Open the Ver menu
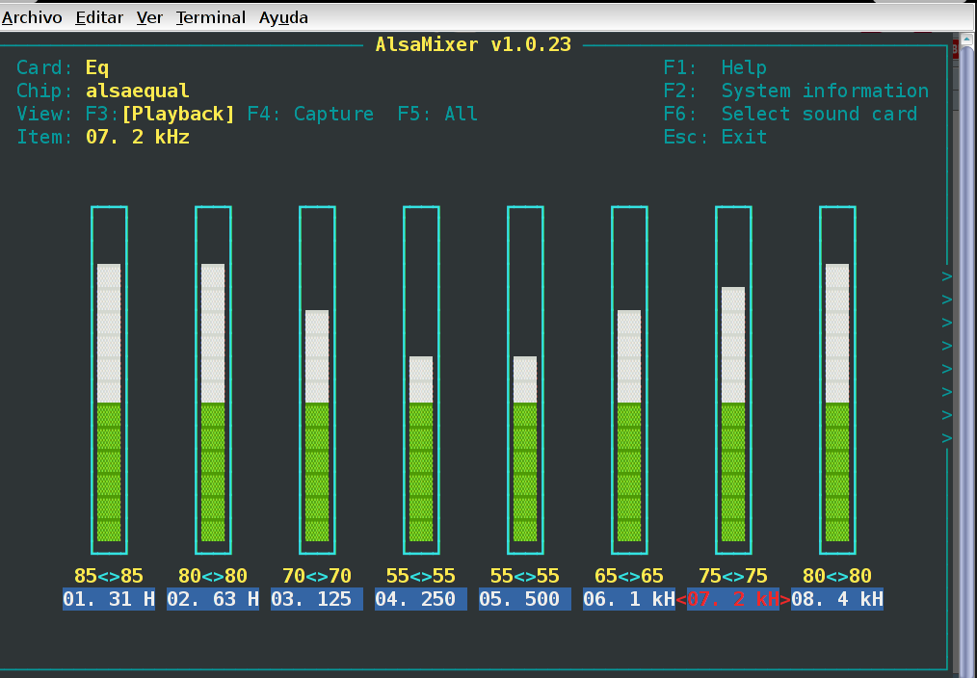977x678 pixels. 149,17
